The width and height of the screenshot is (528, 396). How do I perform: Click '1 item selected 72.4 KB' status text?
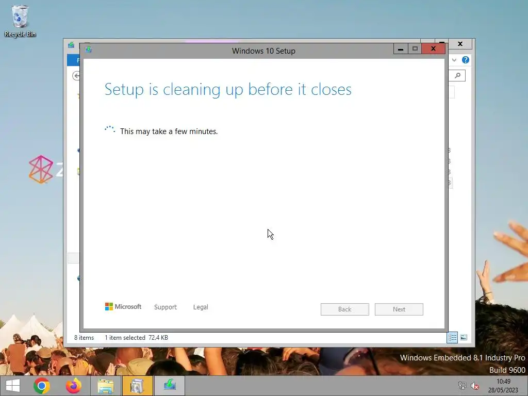[x=136, y=338]
